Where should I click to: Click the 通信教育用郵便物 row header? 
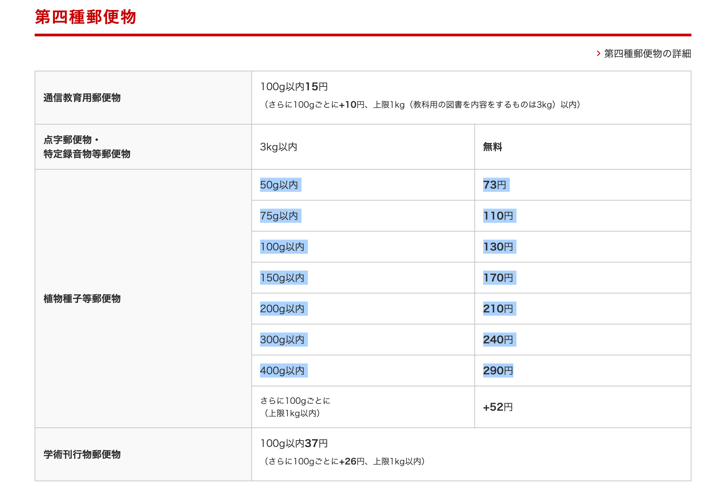(x=82, y=98)
